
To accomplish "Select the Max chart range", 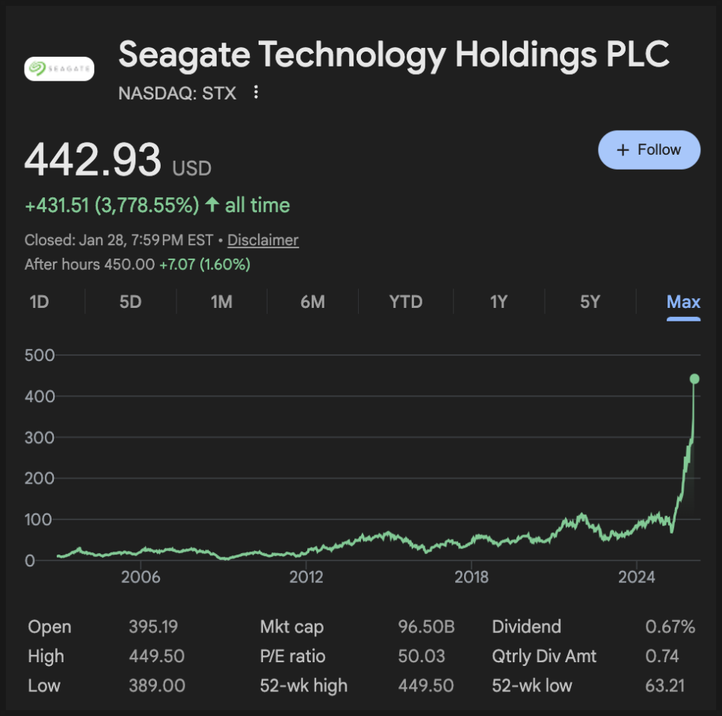I will click(683, 302).
